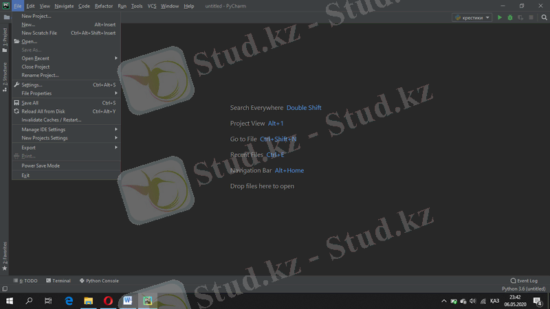Open the Structure tool window tab

click(5, 77)
